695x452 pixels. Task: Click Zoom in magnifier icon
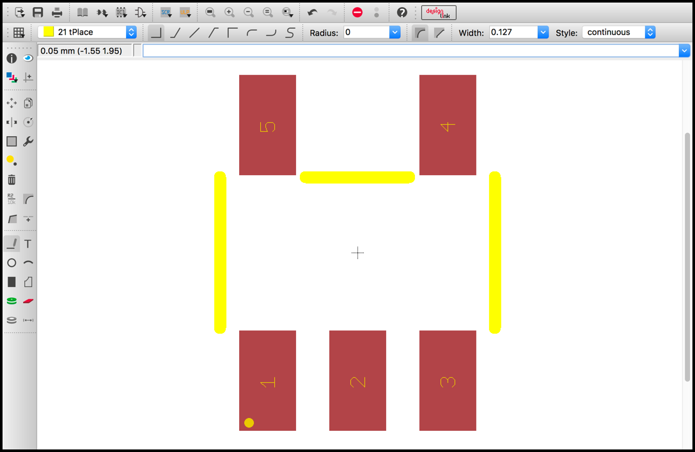(230, 12)
